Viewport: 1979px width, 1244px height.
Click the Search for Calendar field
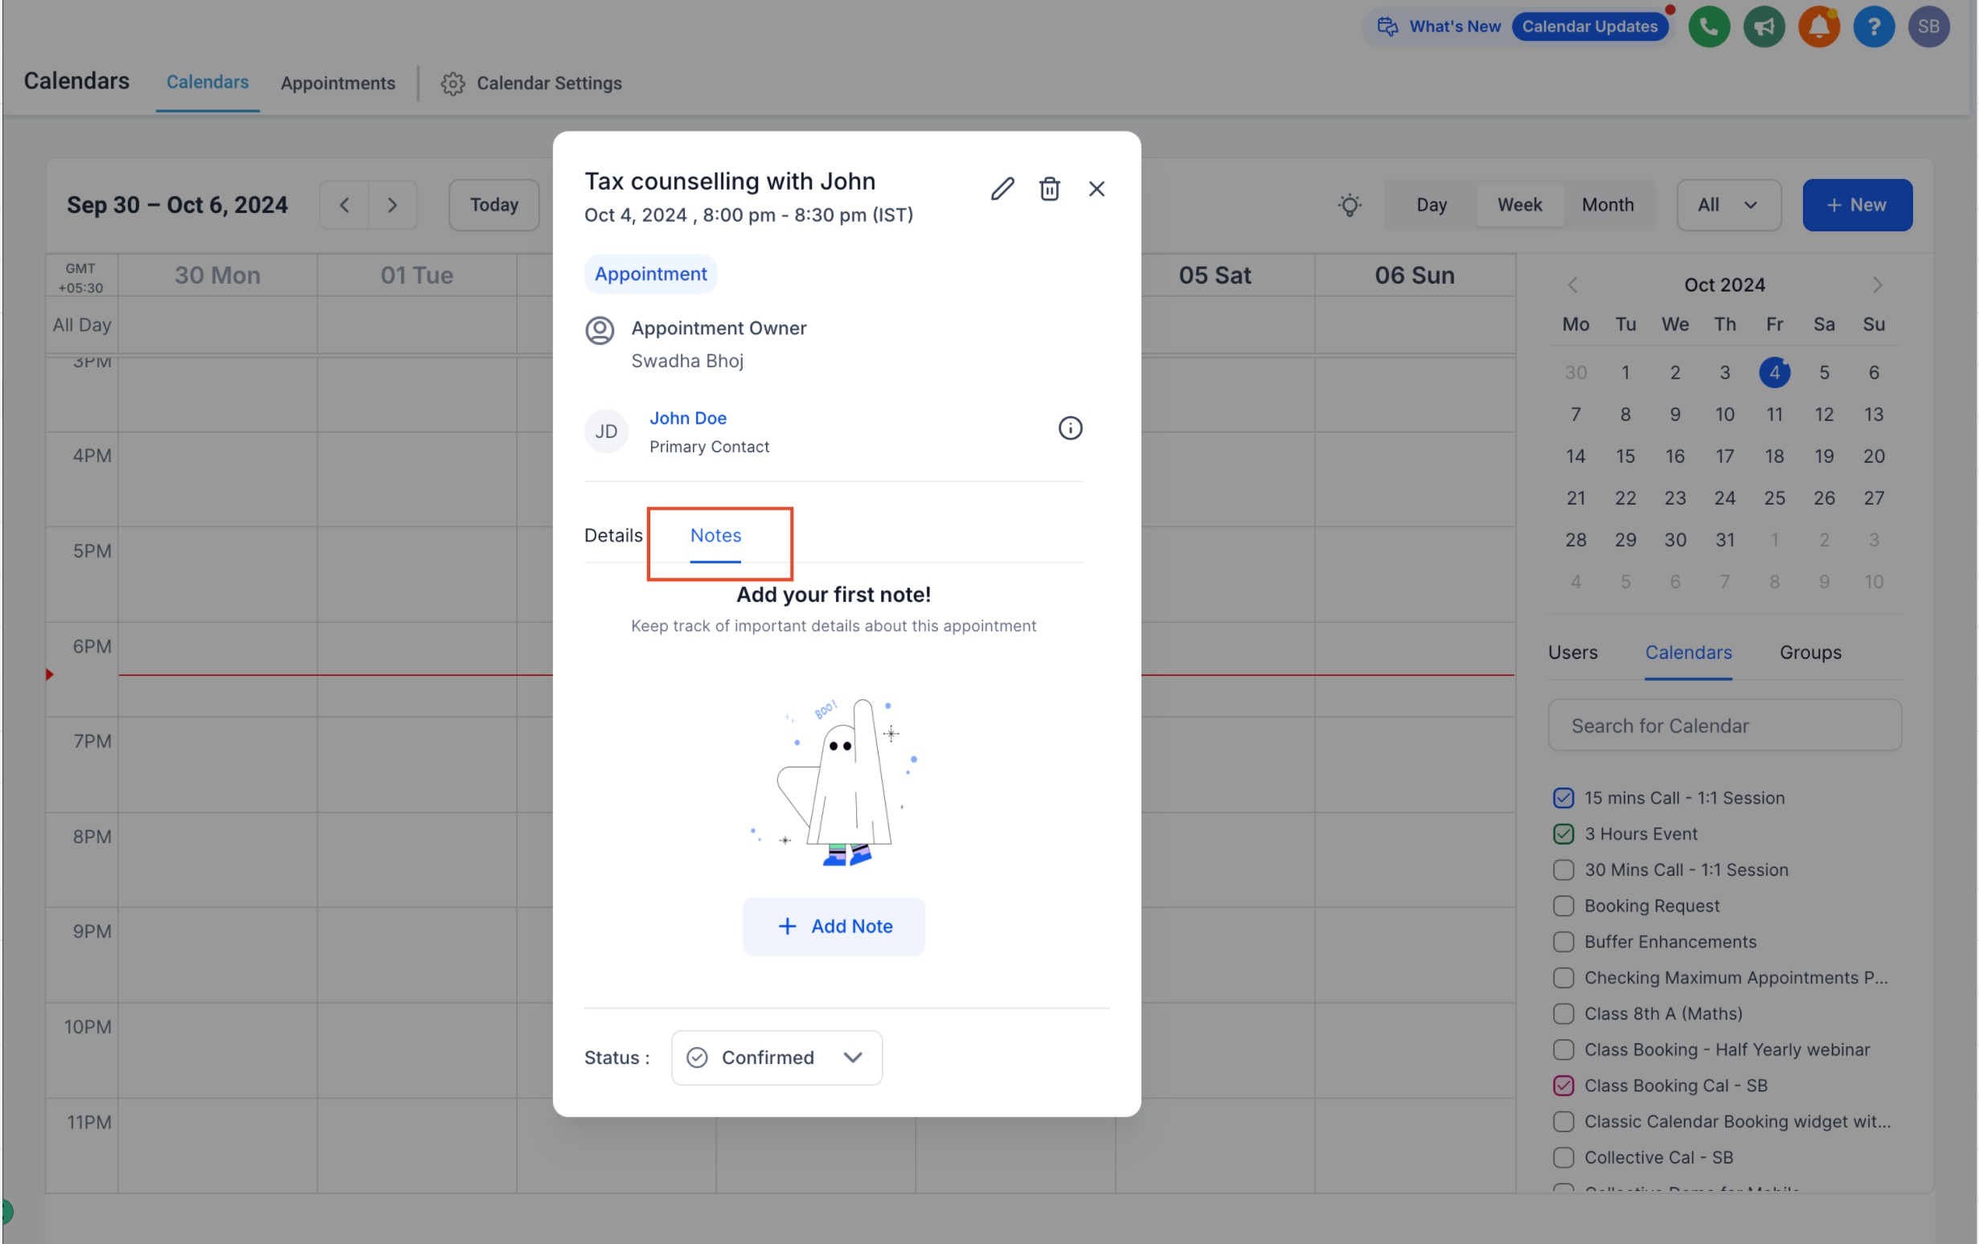(x=1723, y=725)
